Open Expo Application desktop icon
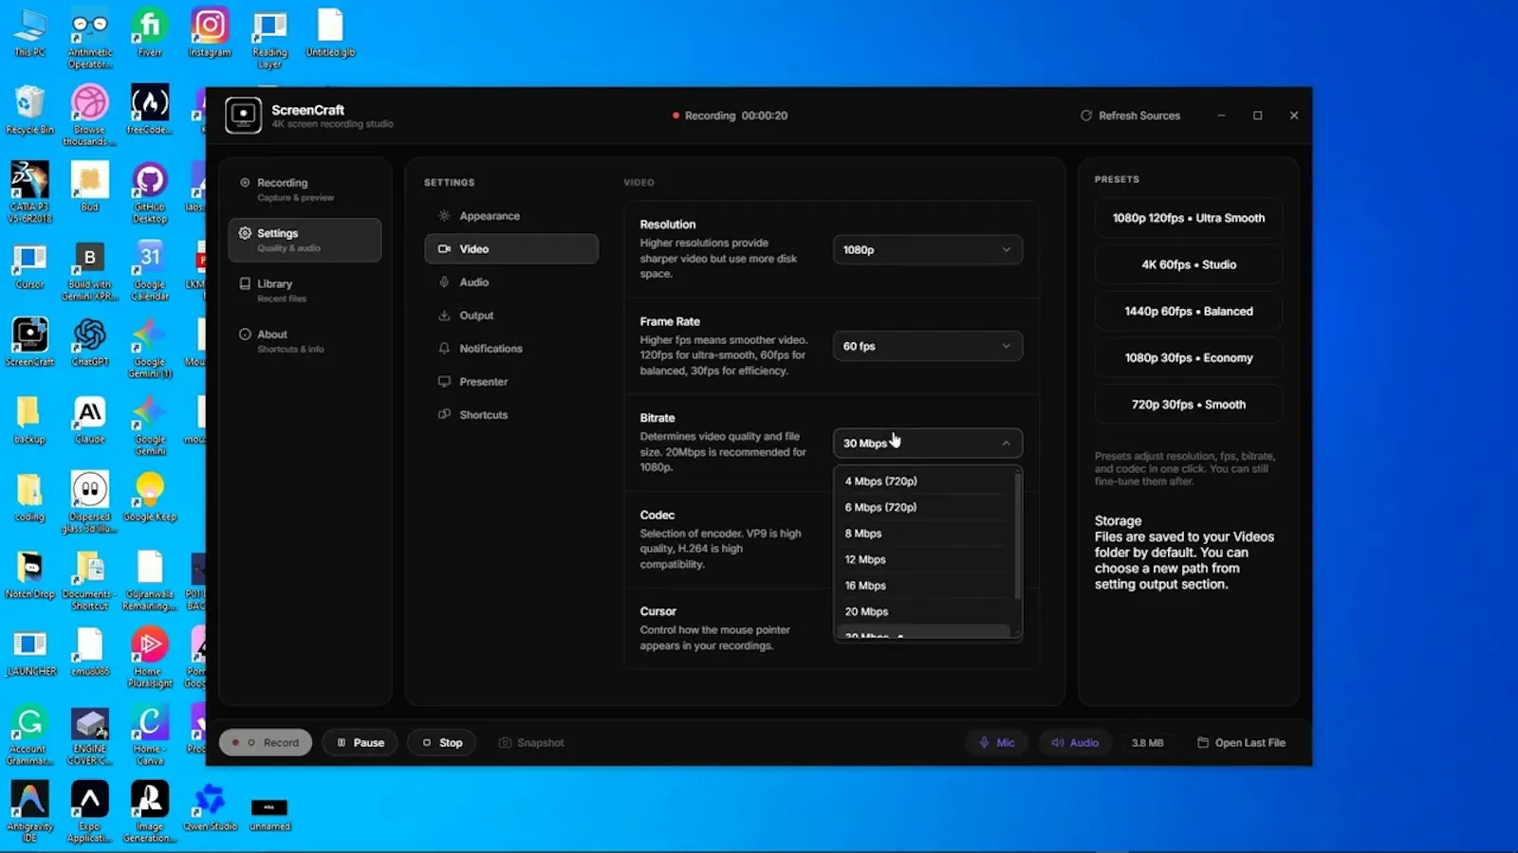 pos(90,812)
